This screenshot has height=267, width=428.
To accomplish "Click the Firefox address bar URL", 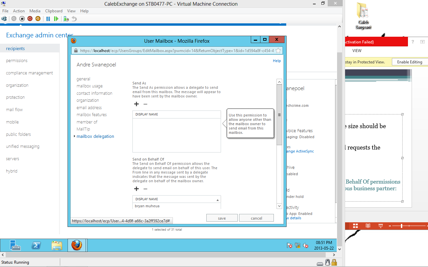I will pyautogui.click(x=177, y=51).
